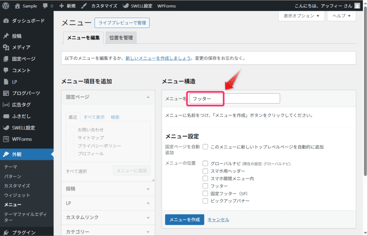Click the 投稿 pin icon

pos(6,36)
